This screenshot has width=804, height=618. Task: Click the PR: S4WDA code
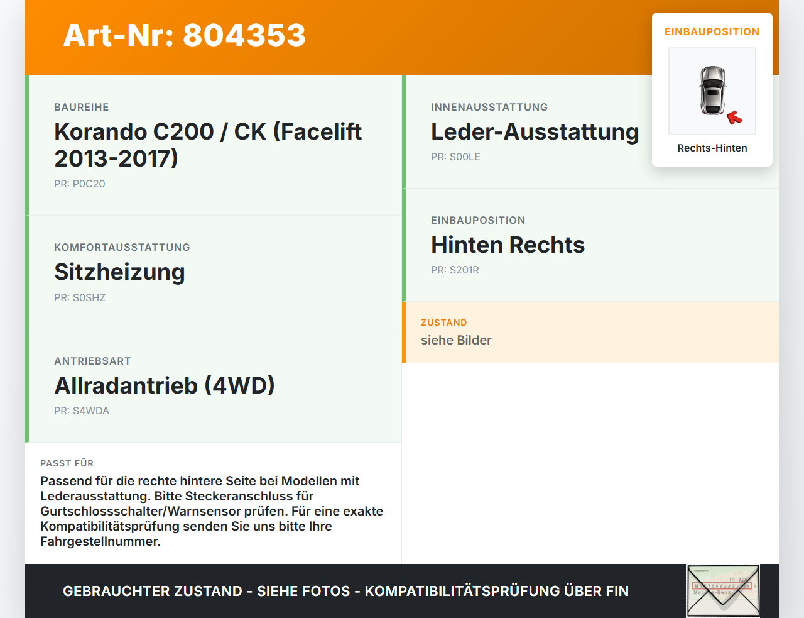tap(82, 411)
